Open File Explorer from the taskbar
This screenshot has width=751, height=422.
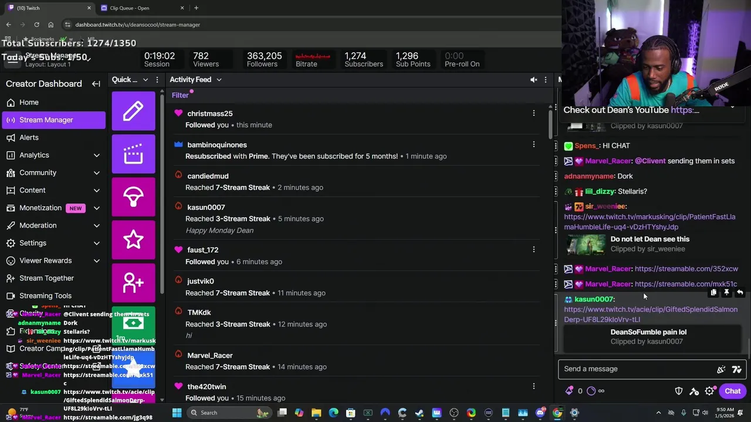tap(316, 413)
